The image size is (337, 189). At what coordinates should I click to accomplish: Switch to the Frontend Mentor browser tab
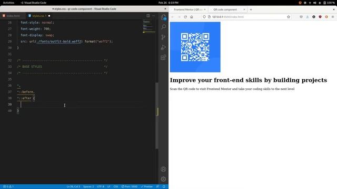click(189, 9)
